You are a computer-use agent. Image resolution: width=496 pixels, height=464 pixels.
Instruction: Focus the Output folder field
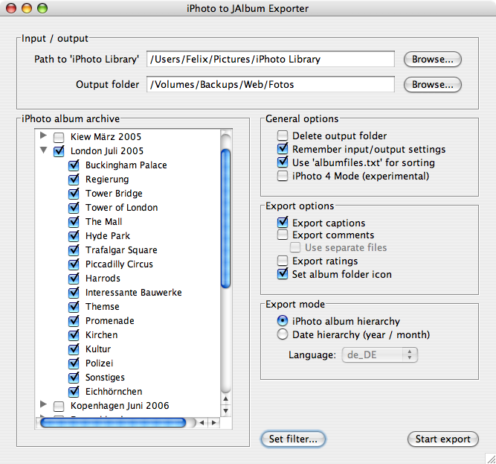point(271,85)
